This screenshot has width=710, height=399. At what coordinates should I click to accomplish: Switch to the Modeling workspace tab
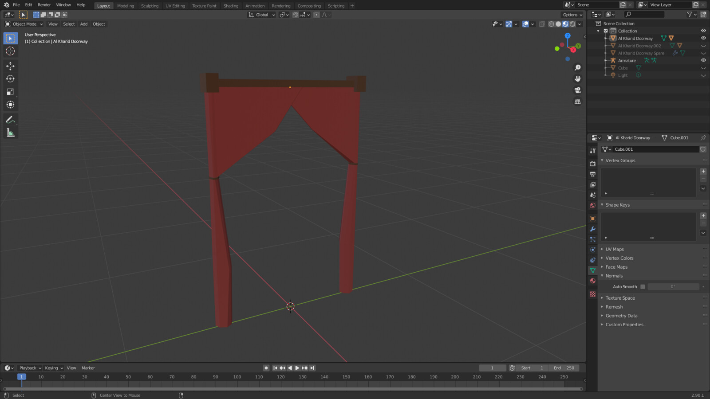tap(126, 6)
